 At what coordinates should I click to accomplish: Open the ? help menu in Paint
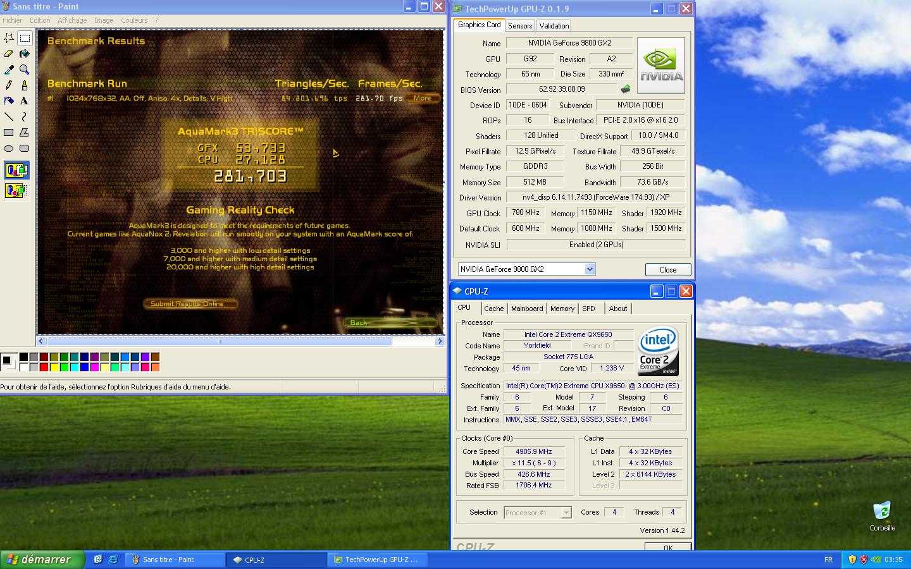coord(156,20)
